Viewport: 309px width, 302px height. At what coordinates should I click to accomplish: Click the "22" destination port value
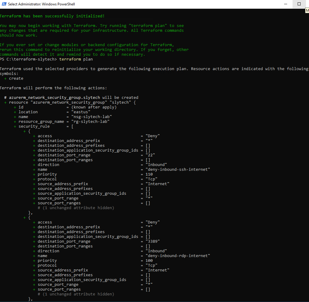150,155
